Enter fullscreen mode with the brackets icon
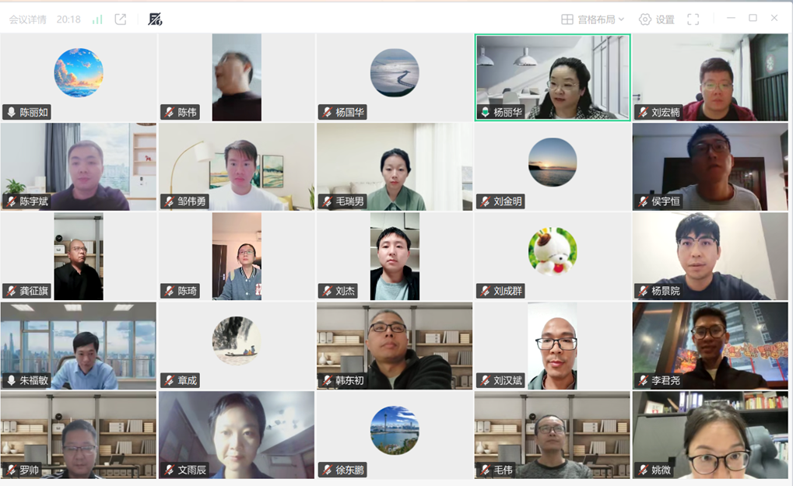The width and height of the screenshot is (793, 486). point(693,19)
